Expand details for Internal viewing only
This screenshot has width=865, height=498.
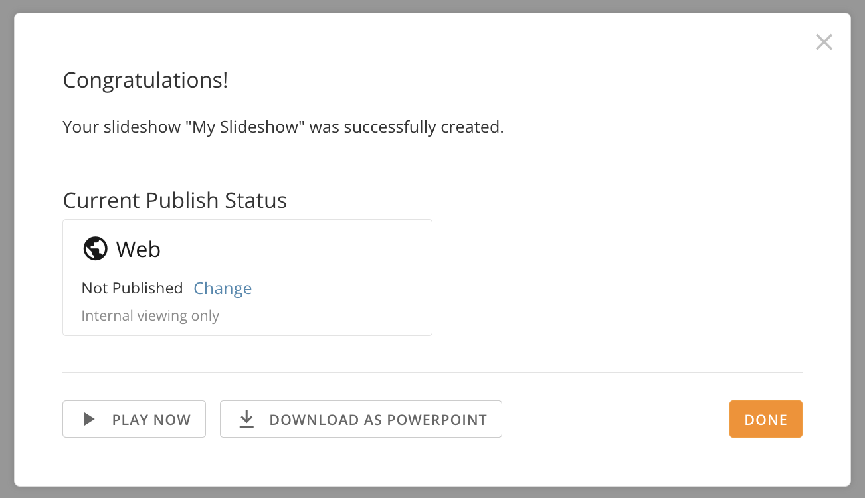[x=150, y=315]
